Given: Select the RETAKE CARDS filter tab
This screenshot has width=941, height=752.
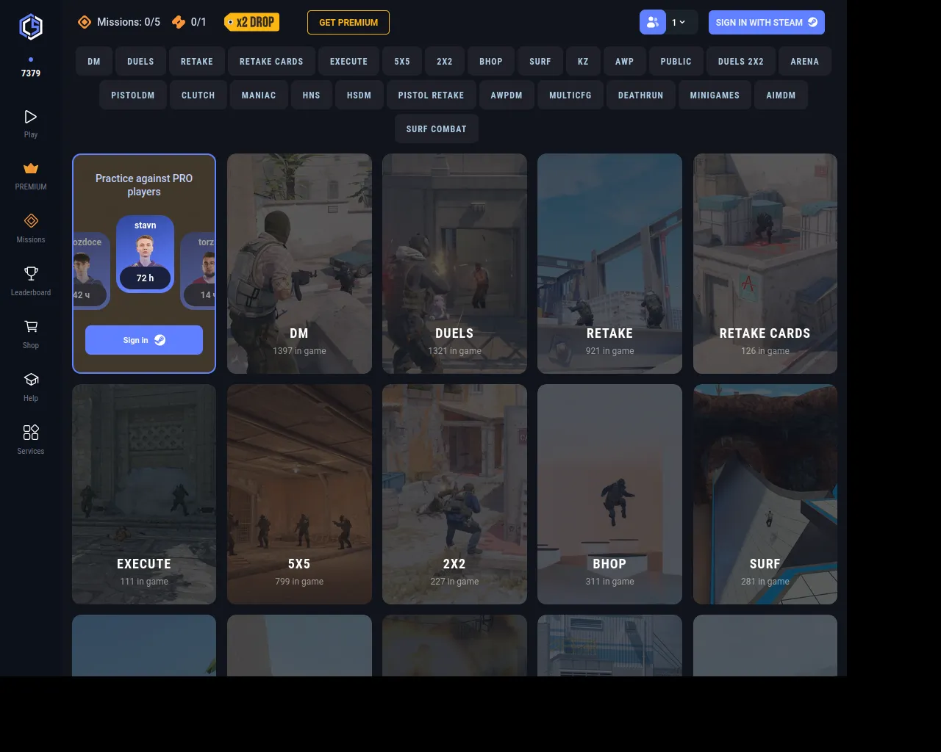Looking at the screenshot, I should click(x=271, y=62).
